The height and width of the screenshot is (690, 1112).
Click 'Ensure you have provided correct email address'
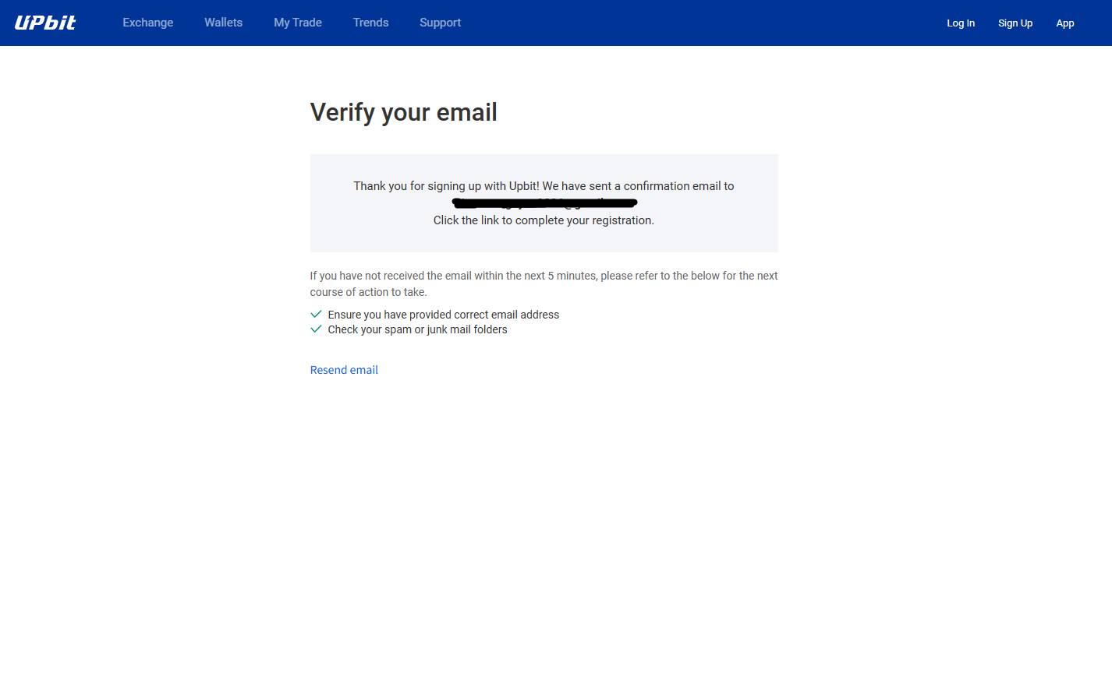click(x=444, y=315)
